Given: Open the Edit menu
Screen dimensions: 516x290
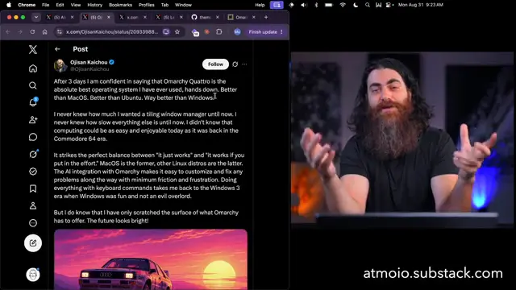Looking at the screenshot, I should pyautogui.click(x=60, y=5).
